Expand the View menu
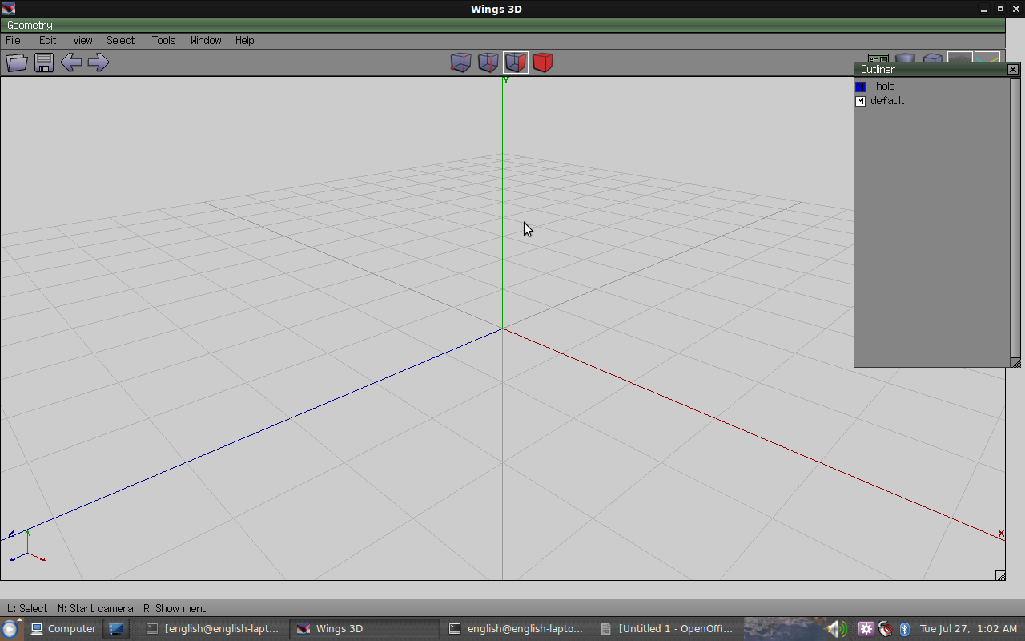 click(82, 40)
